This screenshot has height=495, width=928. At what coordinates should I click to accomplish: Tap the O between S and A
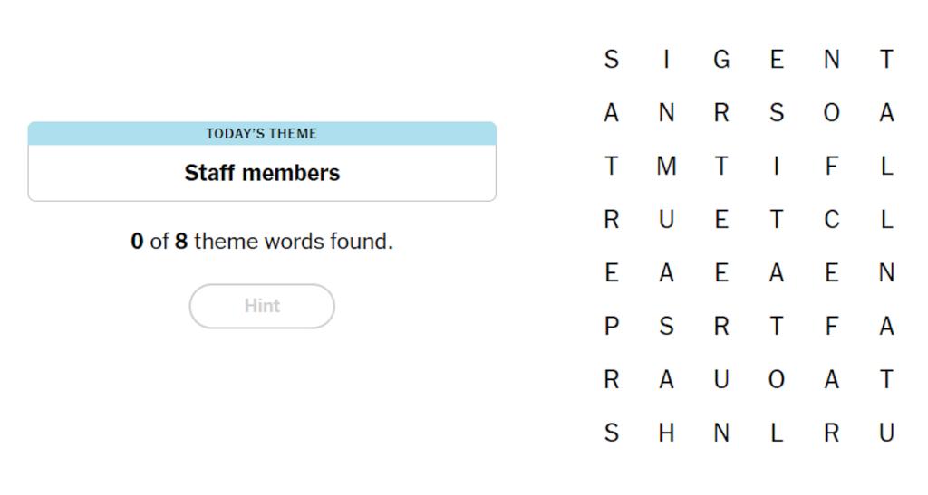point(832,113)
